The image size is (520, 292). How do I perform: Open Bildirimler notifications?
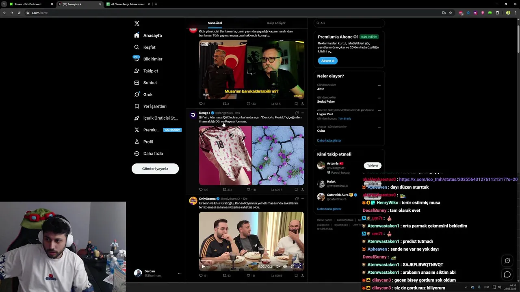pos(149,59)
